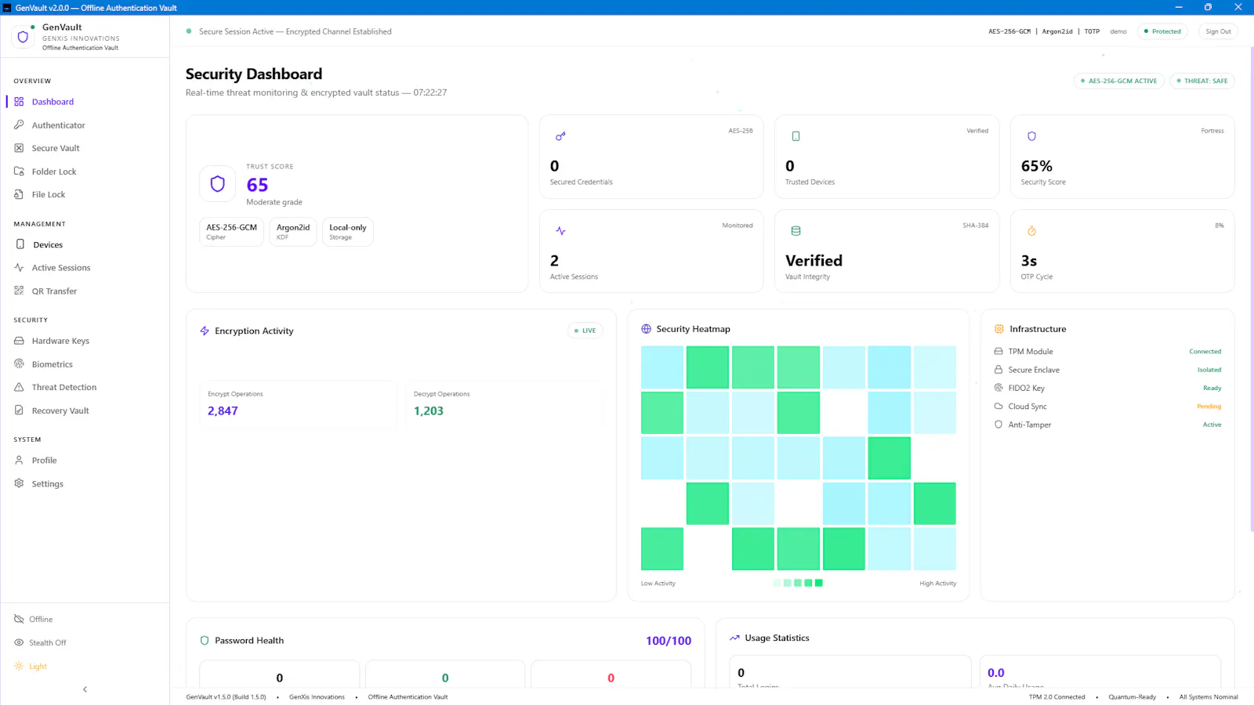The height and width of the screenshot is (705, 1254).
Task: Switch the Light theme toggle
Action: [x=31, y=667]
